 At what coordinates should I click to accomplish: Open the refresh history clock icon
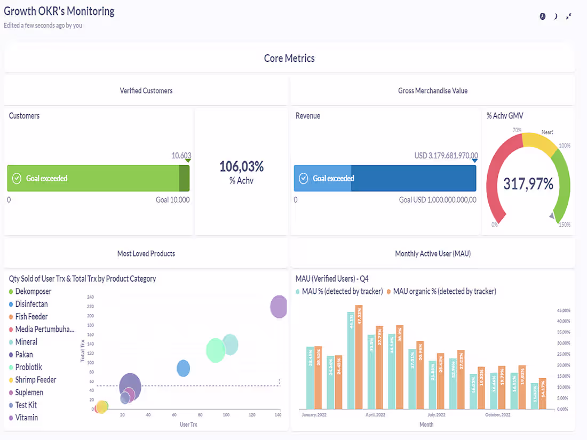(542, 16)
